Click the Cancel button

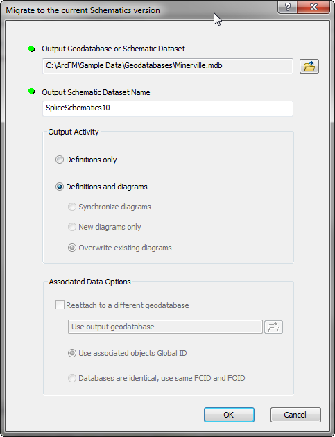pos(295,415)
